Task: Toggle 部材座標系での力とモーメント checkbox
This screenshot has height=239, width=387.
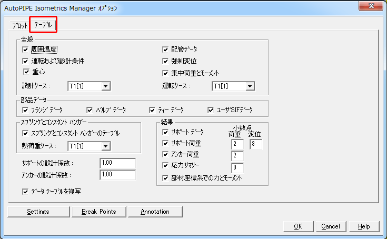Action: point(165,178)
